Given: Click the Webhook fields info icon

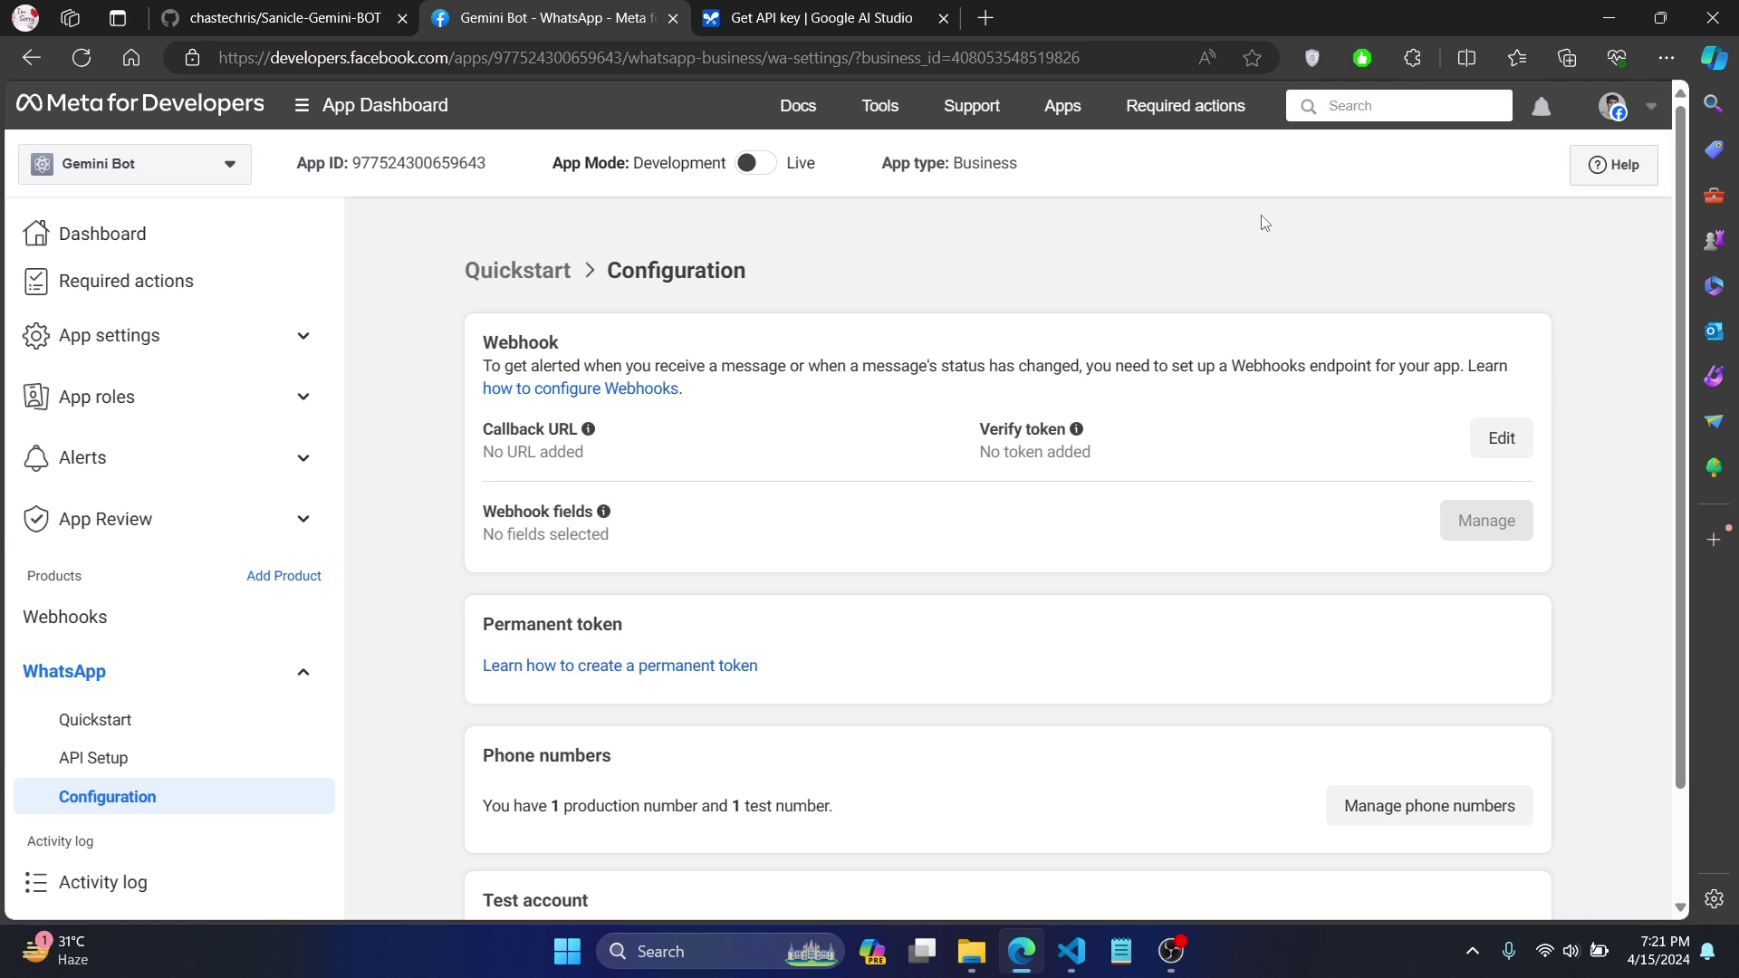Looking at the screenshot, I should [x=604, y=512].
